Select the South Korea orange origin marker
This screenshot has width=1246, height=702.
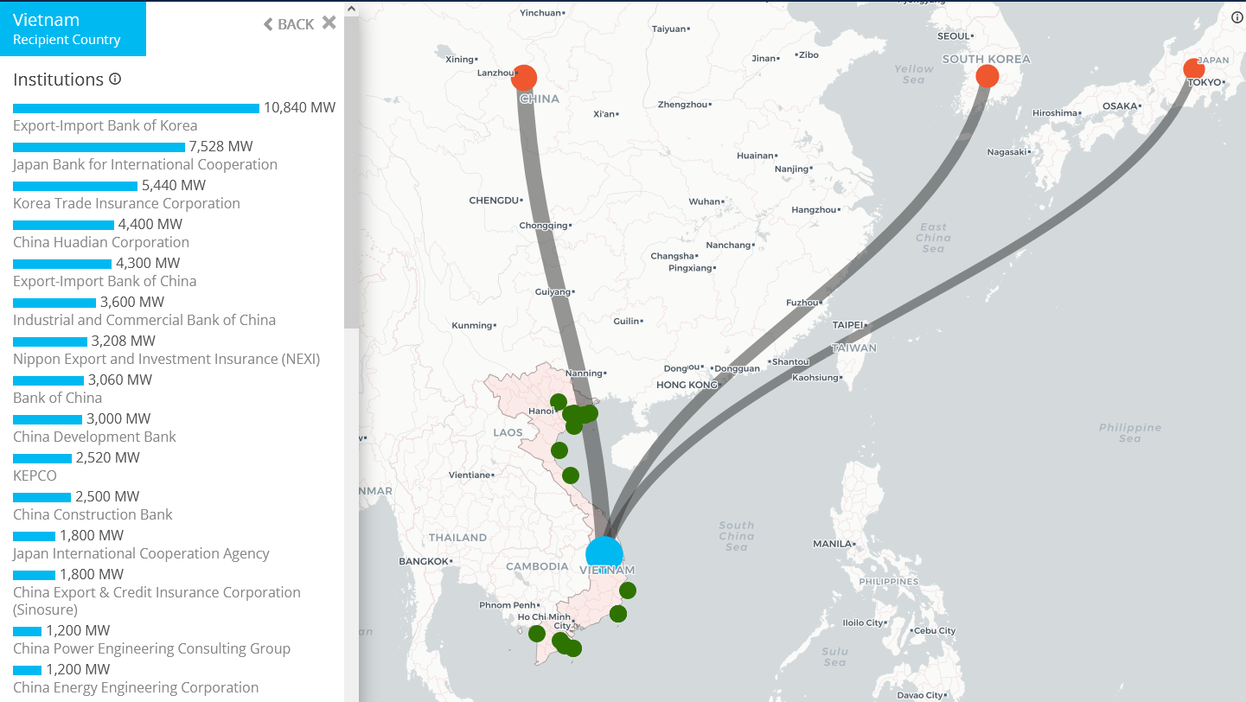[x=987, y=76]
